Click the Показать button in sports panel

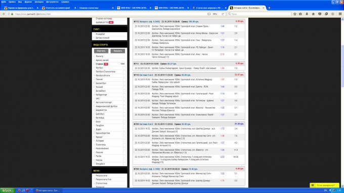tap(118, 51)
